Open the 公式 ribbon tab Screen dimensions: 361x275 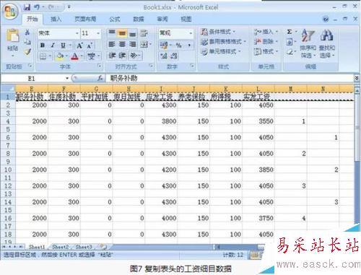coord(115,19)
